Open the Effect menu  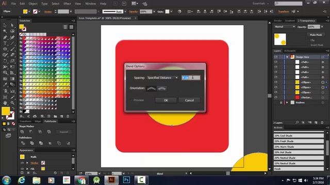click(67, 4)
